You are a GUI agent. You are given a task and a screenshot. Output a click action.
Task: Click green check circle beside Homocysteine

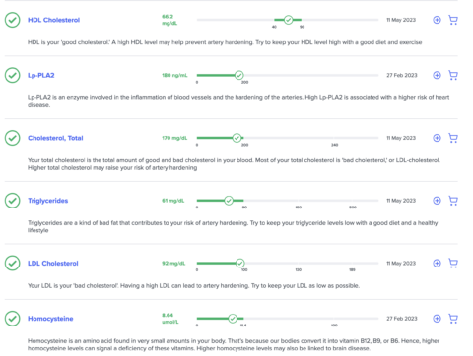[13, 319]
